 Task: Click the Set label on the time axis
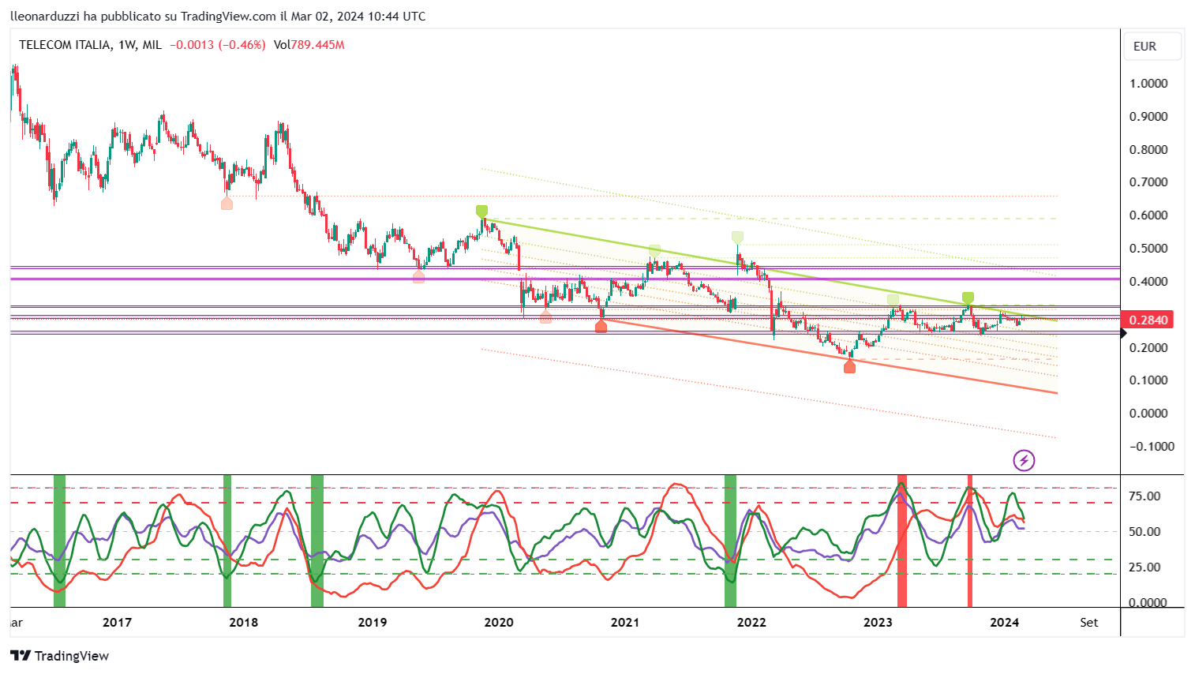[x=1089, y=623]
